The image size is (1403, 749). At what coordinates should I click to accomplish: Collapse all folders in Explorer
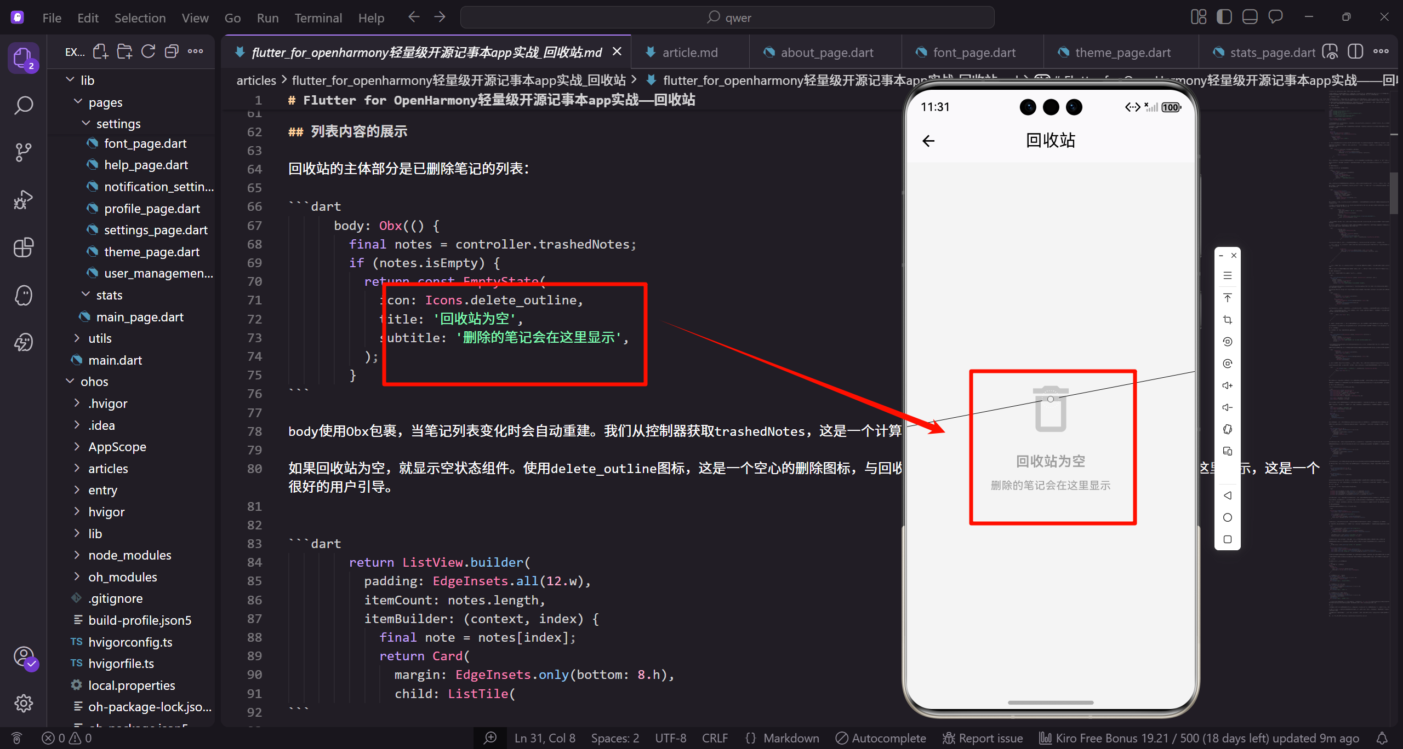coord(172,51)
